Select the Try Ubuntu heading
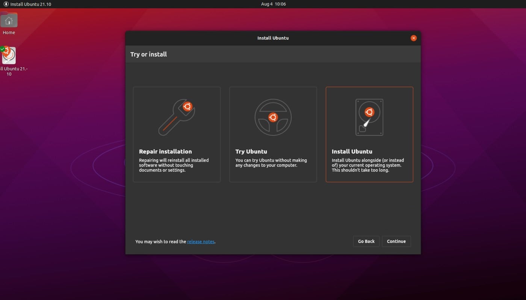This screenshot has height=300, width=526. point(251,151)
